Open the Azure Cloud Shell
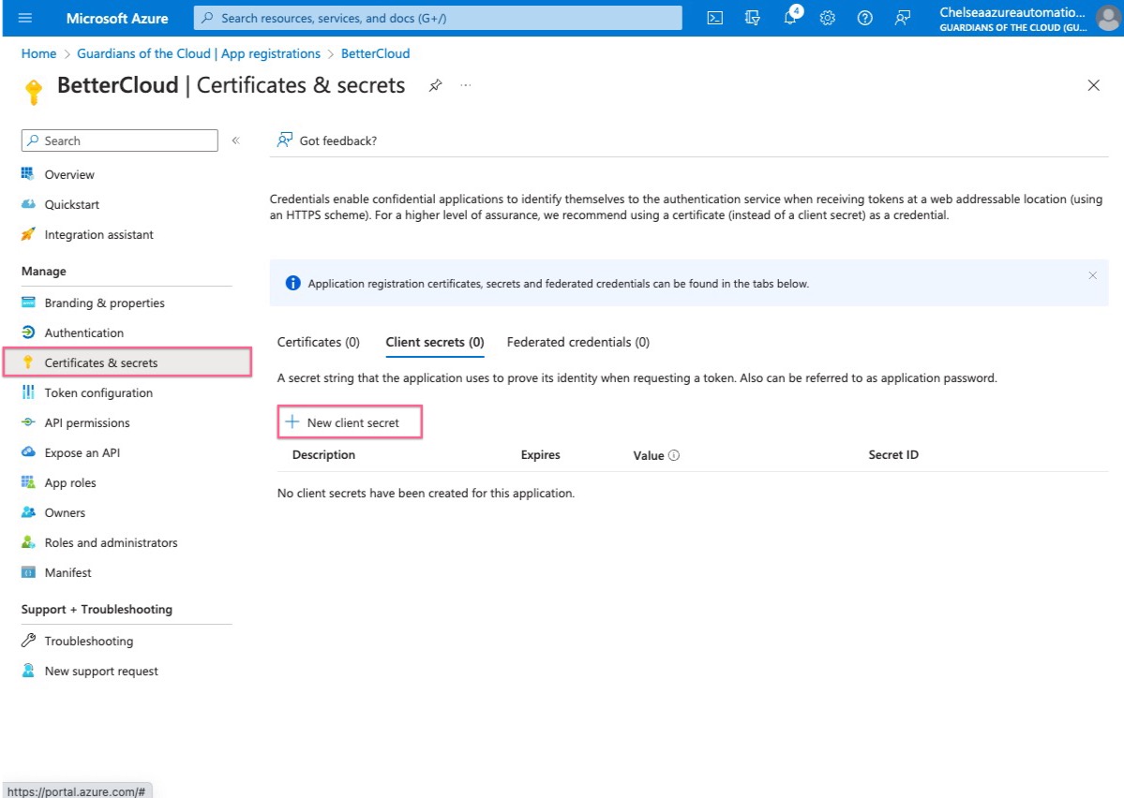 coord(714,18)
